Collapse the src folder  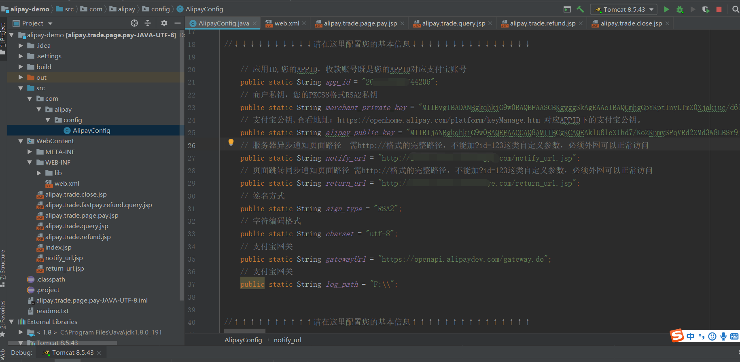[x=21, y=88]
